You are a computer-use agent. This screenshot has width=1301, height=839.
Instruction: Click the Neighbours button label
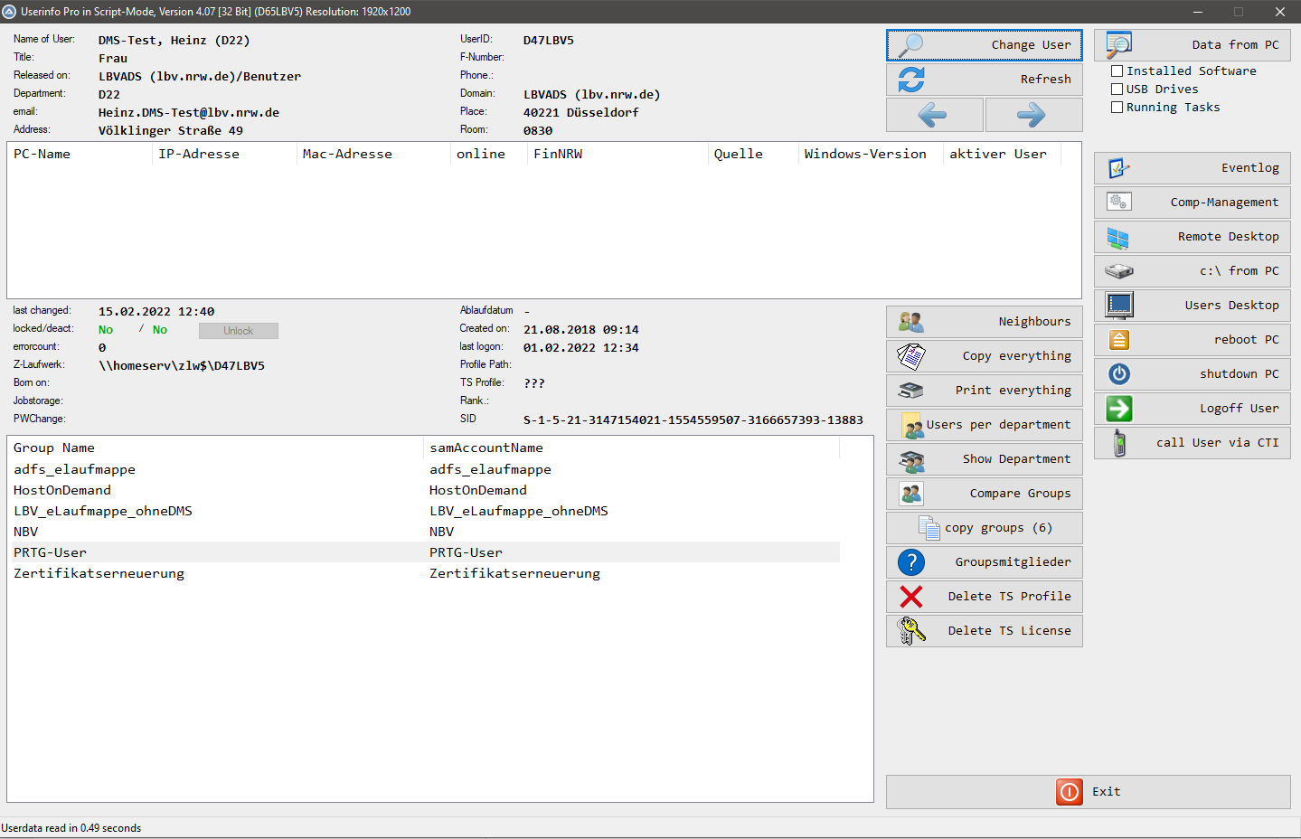1034,322
